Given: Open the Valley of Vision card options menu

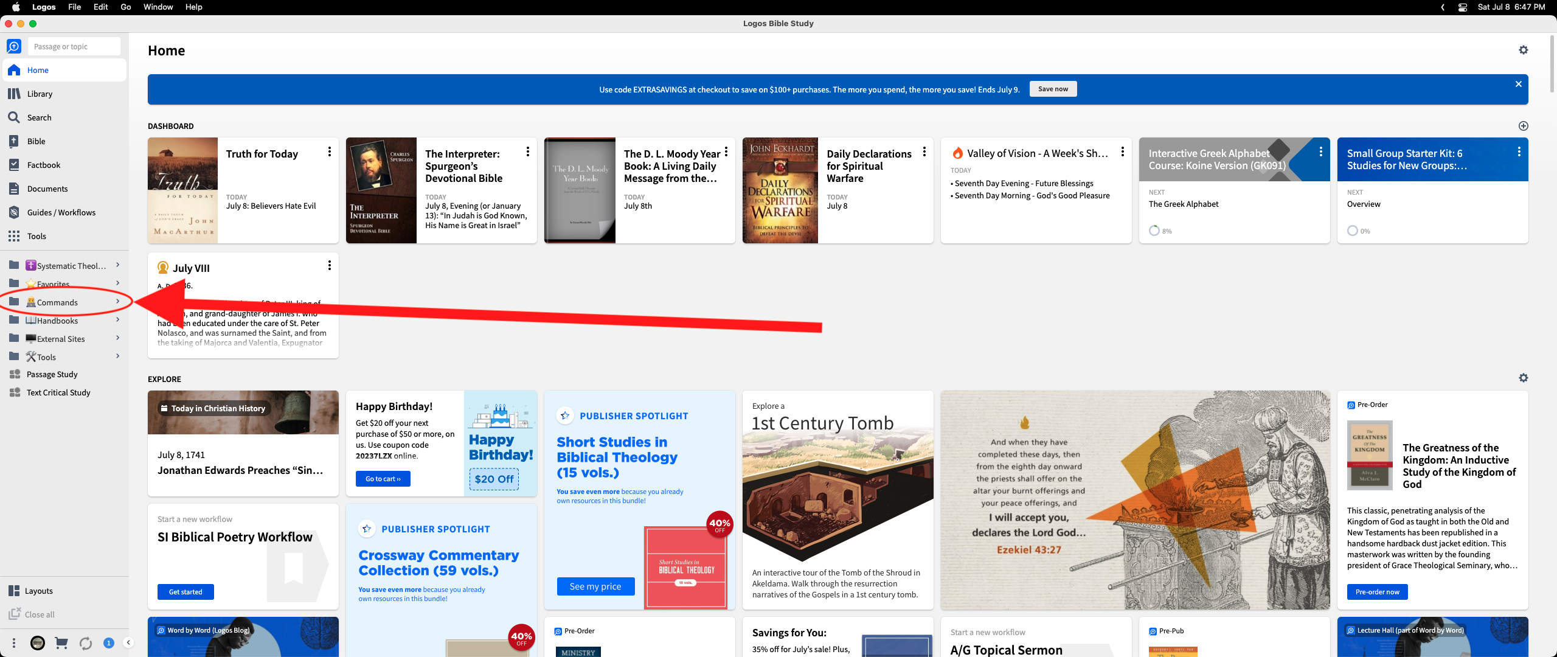Looking at the screenshot, I should [1123, 151].
